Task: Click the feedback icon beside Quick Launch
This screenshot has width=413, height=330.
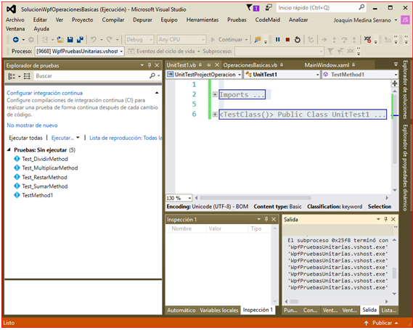Action: (x=269, y=8)
